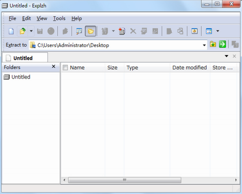Expand the Extract to path dropdown
The width and height of the screenshot is (242, 194).
point(204,45)
